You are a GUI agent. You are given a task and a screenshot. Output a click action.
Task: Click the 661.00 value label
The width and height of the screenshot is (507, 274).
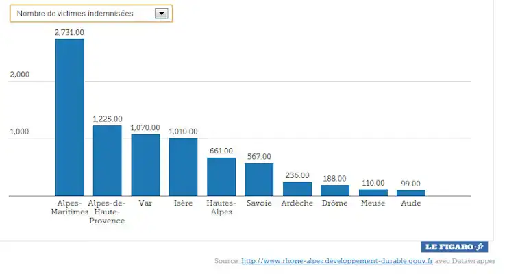pyautogui.click(x=221, y=151)
